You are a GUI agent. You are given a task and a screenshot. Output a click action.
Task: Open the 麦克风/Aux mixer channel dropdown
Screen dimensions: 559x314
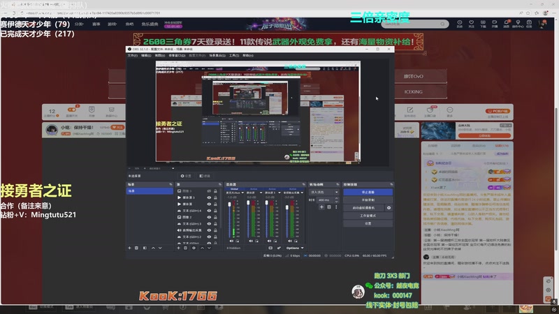[x=242, y=193]
